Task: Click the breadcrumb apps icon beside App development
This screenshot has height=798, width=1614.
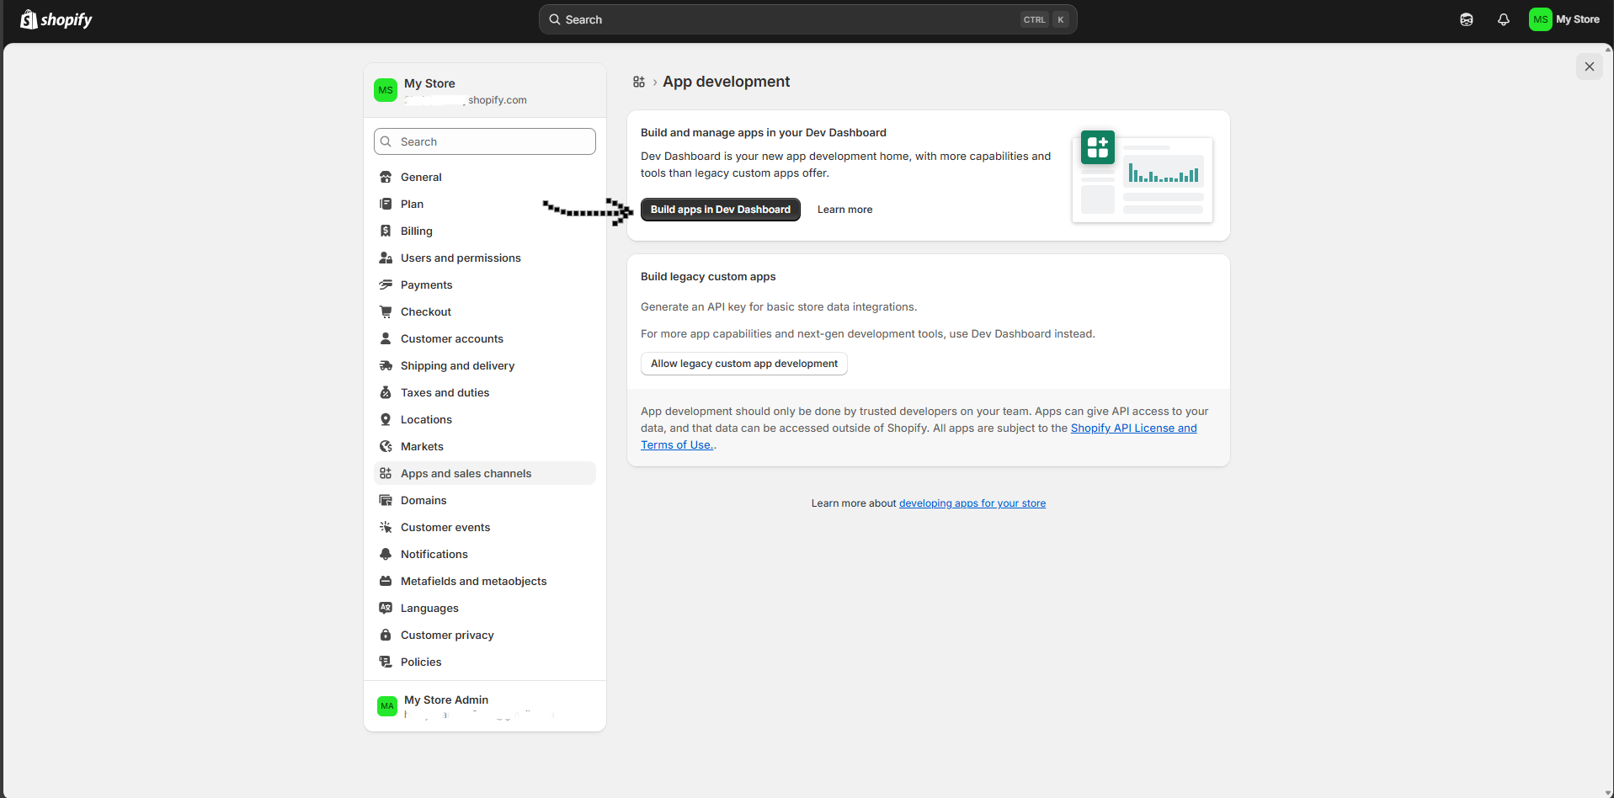Action: [639, 82]
